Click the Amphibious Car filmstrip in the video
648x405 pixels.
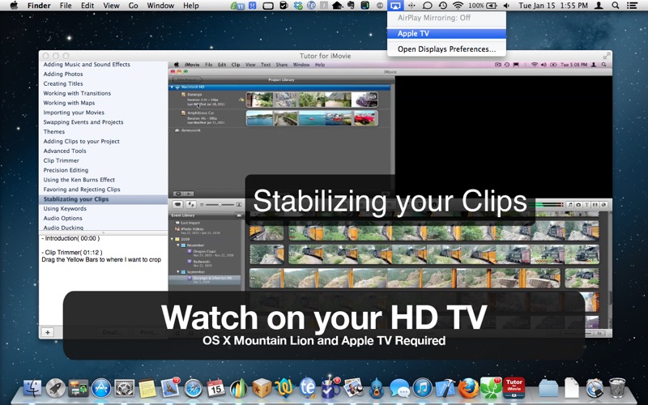click(x=312, y=118)
